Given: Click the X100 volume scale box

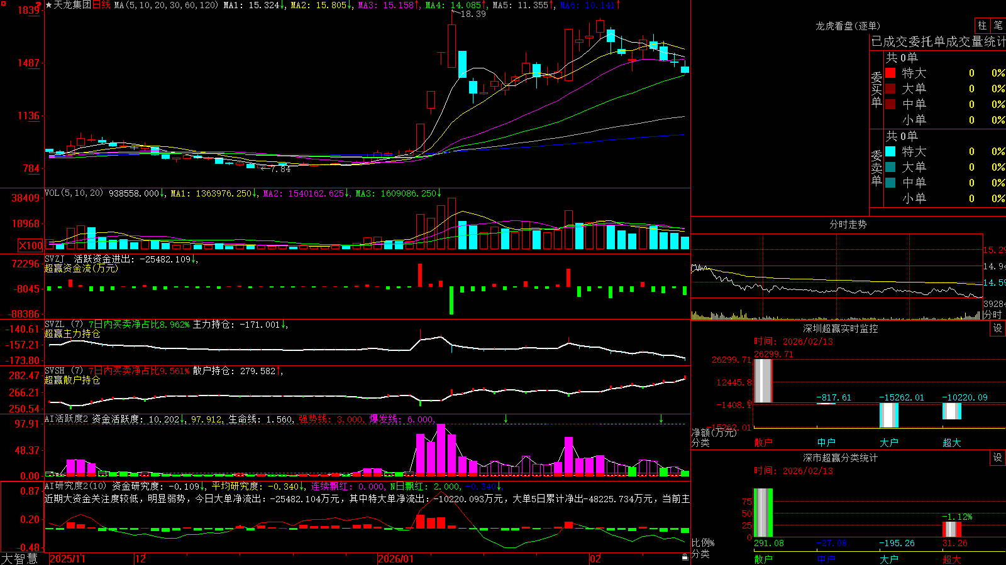Looking at the screenshot, I should pos(31,245).
